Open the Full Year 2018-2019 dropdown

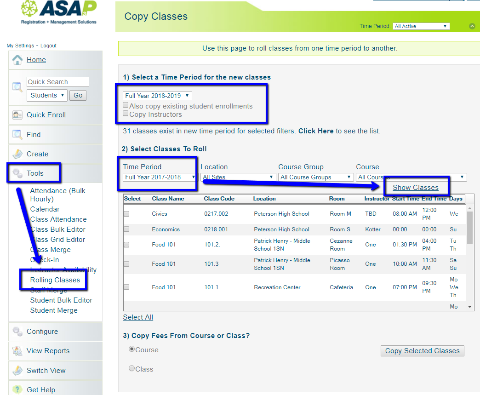(x=157, y=96)
